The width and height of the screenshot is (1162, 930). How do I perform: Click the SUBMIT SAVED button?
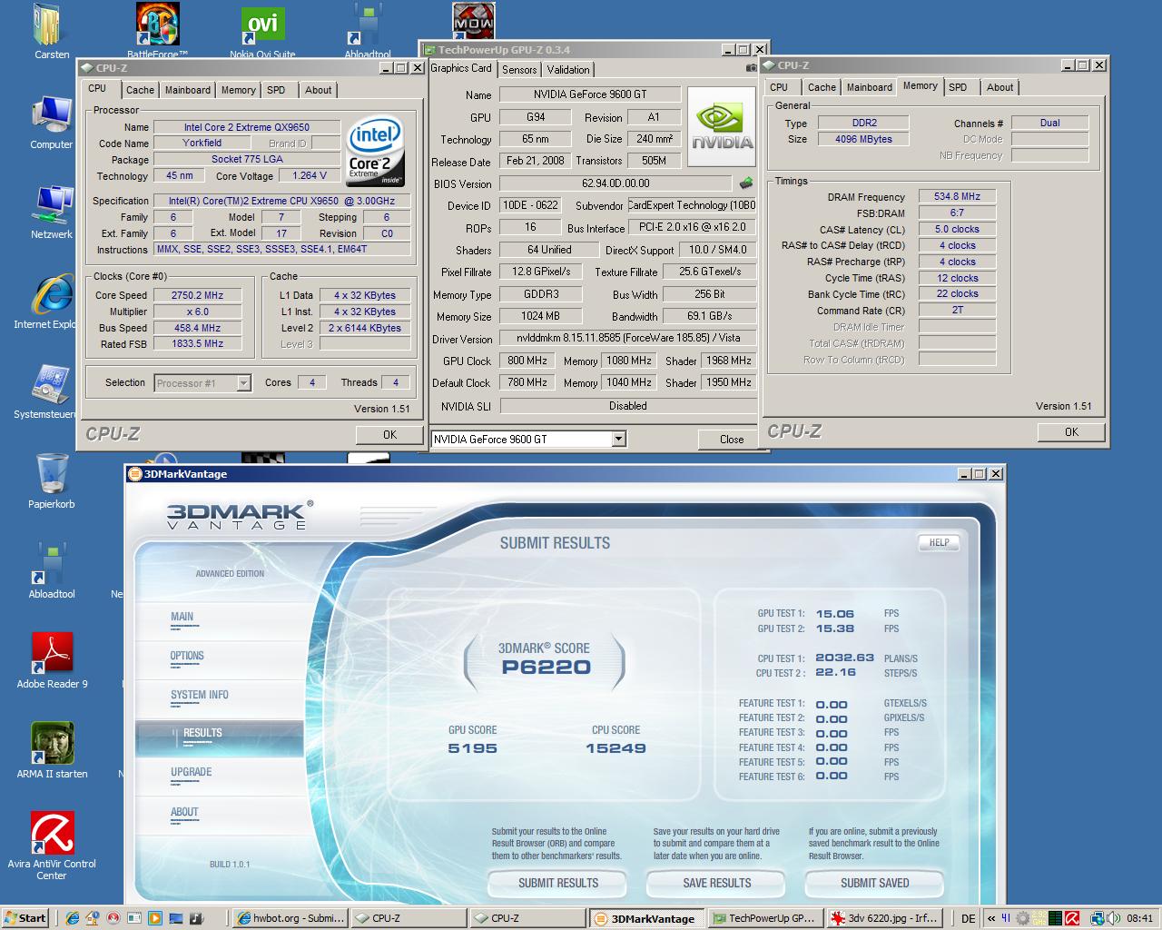(x=874, y=883)
